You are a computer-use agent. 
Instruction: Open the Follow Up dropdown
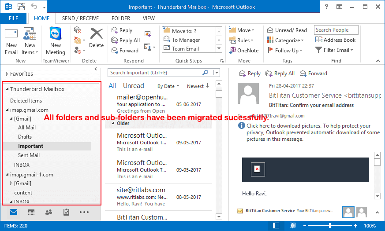pyautogui.click(x=285, y=50)
